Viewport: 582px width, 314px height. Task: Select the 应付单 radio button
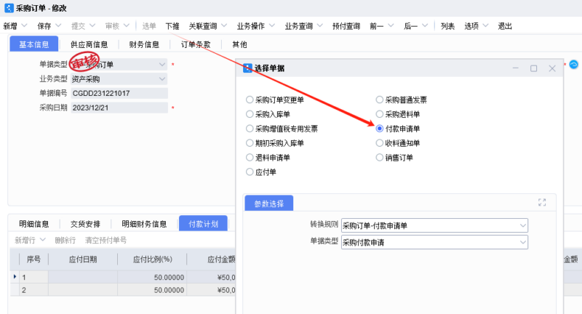250,172
